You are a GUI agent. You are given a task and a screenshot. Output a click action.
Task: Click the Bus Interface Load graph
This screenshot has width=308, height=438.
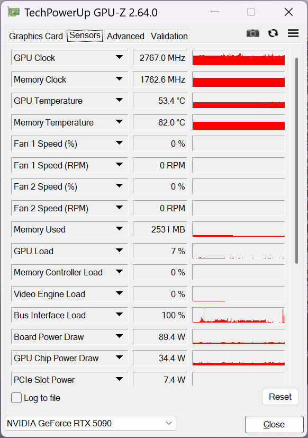[239, 315]
